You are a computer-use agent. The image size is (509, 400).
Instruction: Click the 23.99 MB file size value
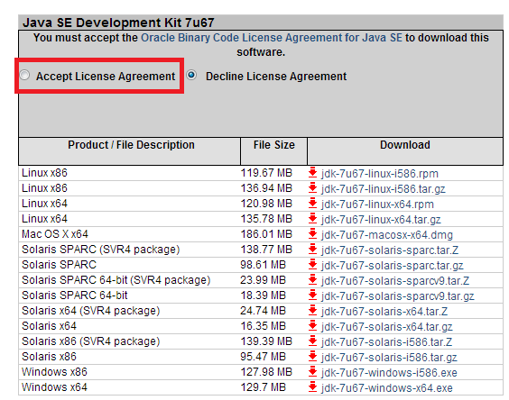pyautogui.click(x=263, y=280)
